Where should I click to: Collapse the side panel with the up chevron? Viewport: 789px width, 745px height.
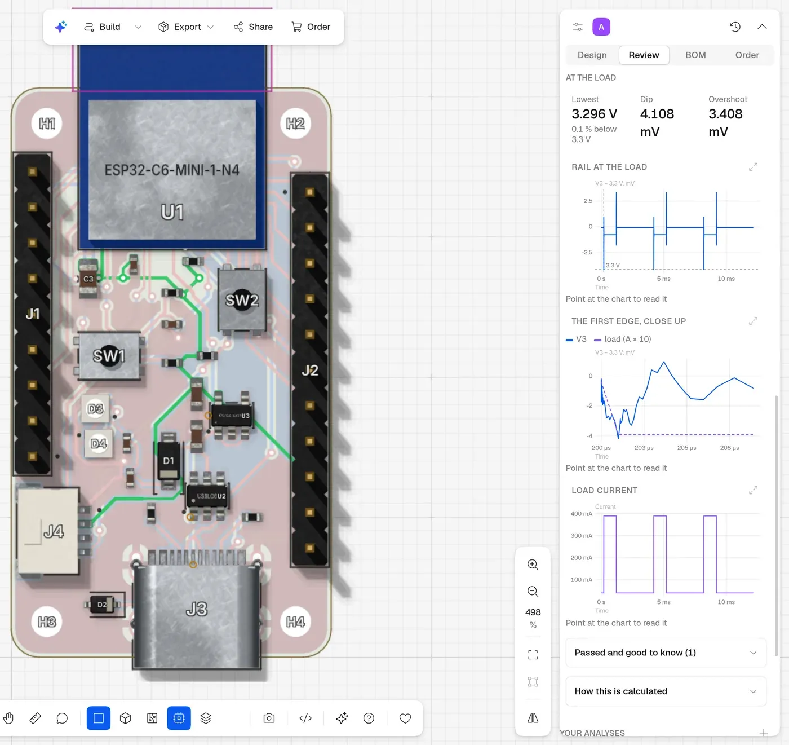762,27
